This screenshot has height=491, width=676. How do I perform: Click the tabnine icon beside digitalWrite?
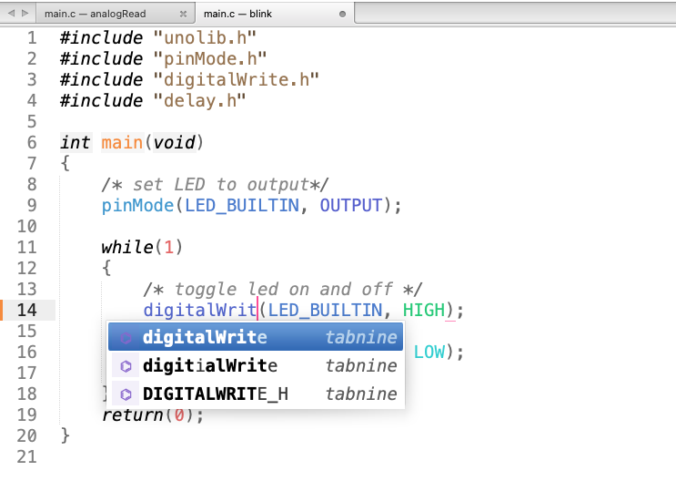tap(126, 338)
